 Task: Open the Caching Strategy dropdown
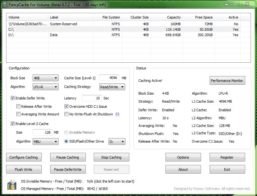click(x=112, y=87)
